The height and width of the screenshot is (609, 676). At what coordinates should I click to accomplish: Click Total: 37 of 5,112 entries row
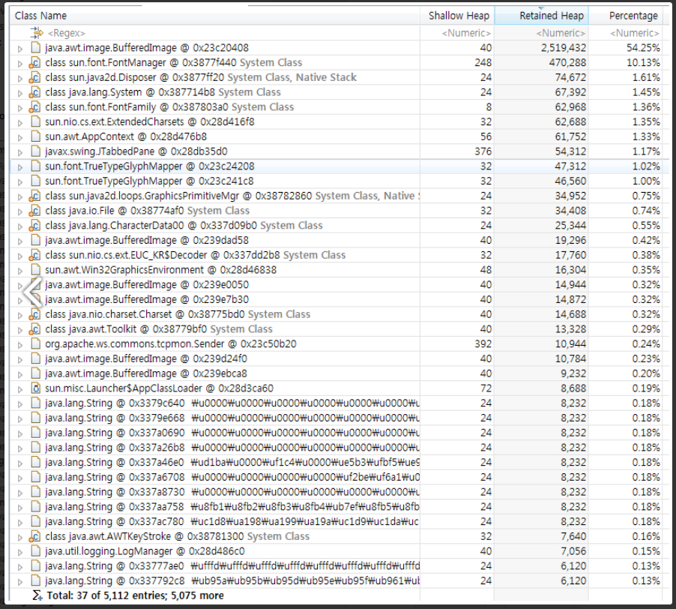339,595
